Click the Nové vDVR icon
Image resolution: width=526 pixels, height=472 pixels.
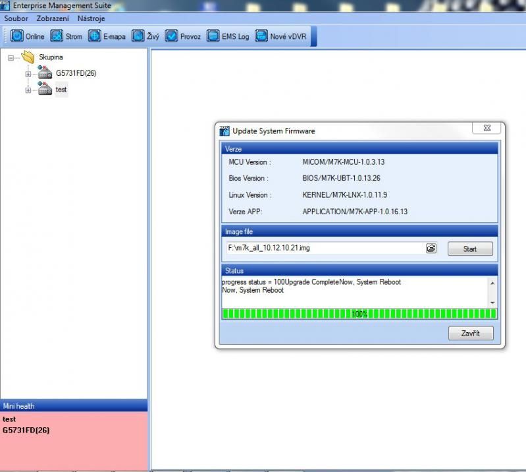[x=261, y=36]
